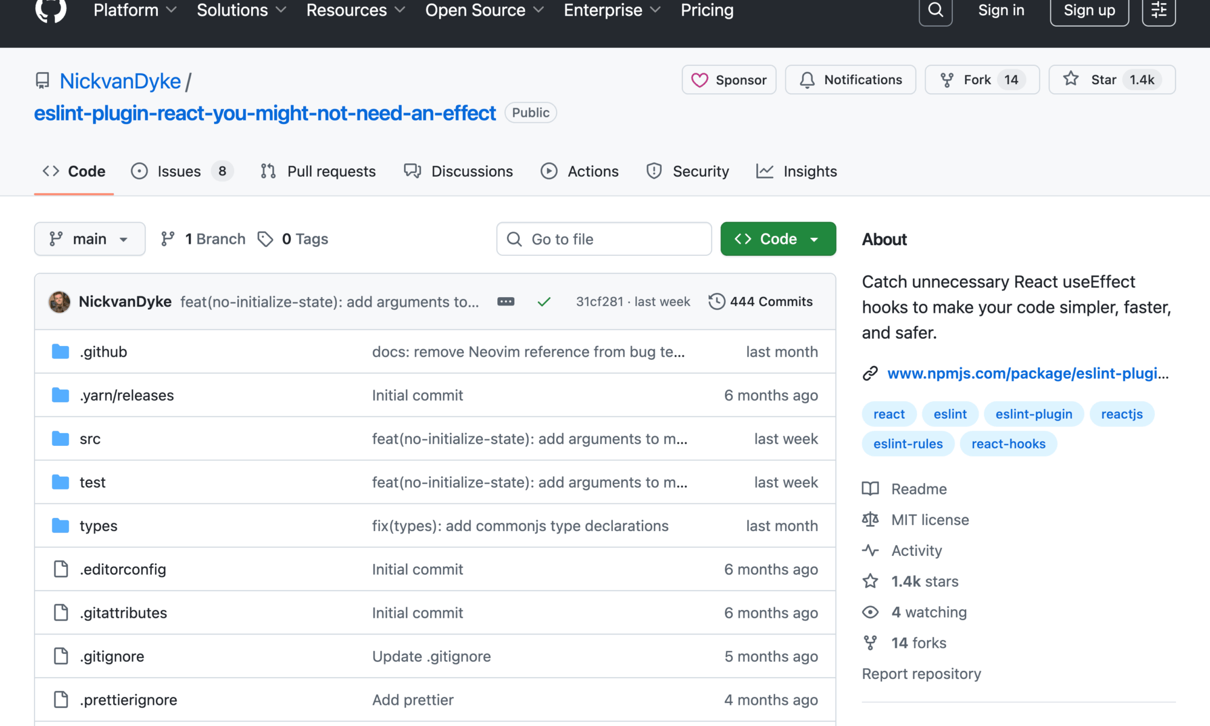The height and width of the screenshot is (726, 1210).
Task: Click the 0 Tags tag icon
Action: coord(265,239)
